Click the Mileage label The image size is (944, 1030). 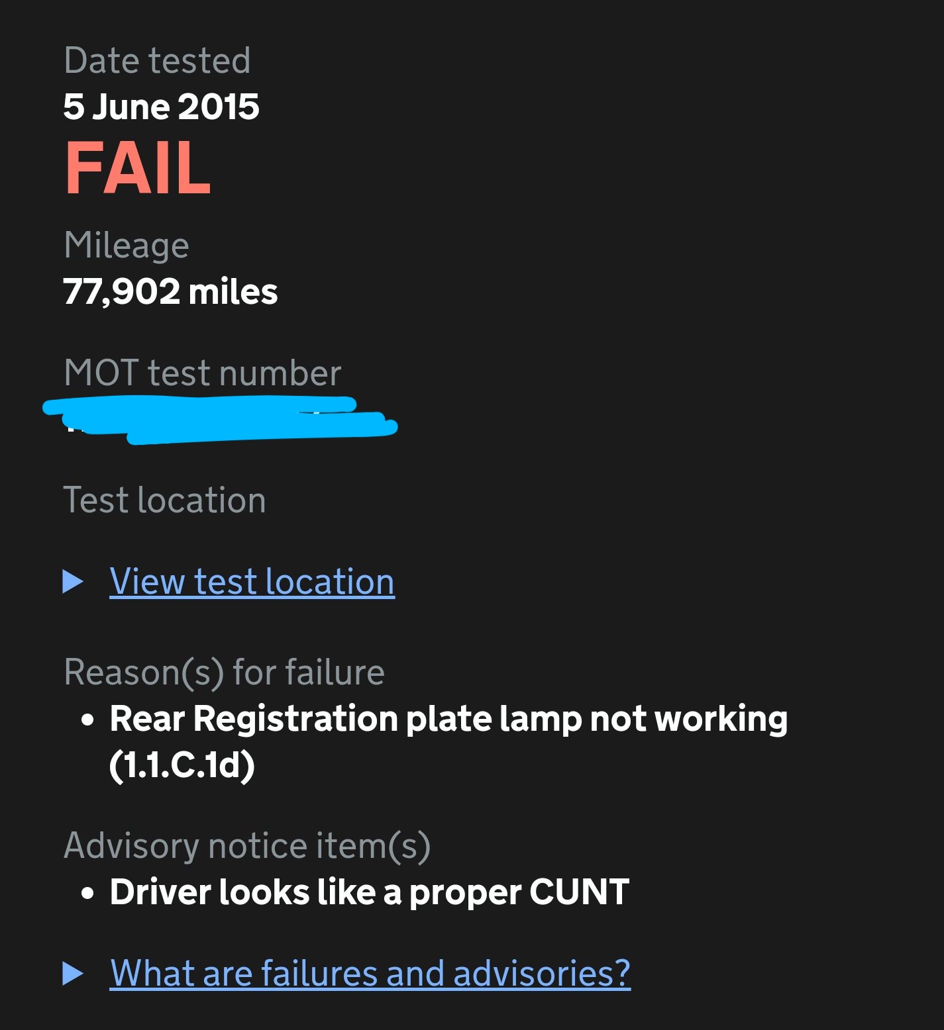tap(126, 244)
